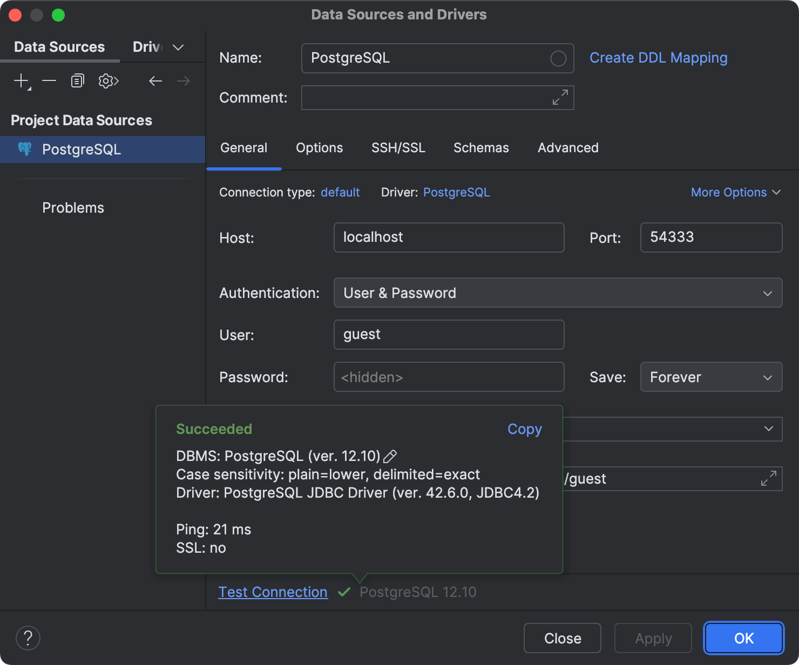
Task: Click the Test Connection link
Action: [x=273, y=592]
